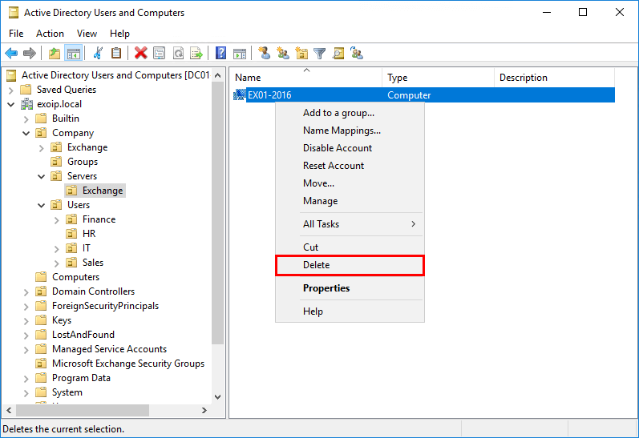Click the tree pane scroll down arrow
The height and width of the screenshot is (438, 639).
[x=217, y=397]
